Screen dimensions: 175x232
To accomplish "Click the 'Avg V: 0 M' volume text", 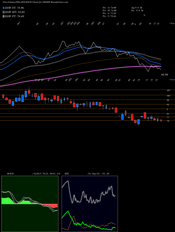I will click(136, 8).
